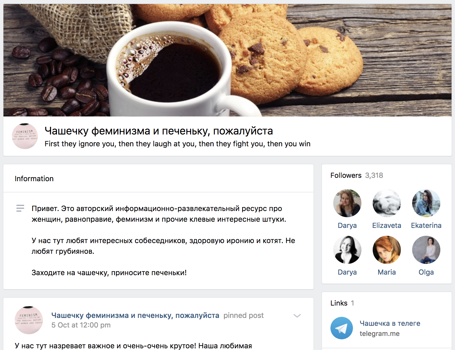
Task: Click the Maria follower name
Action: coord(386,272)
